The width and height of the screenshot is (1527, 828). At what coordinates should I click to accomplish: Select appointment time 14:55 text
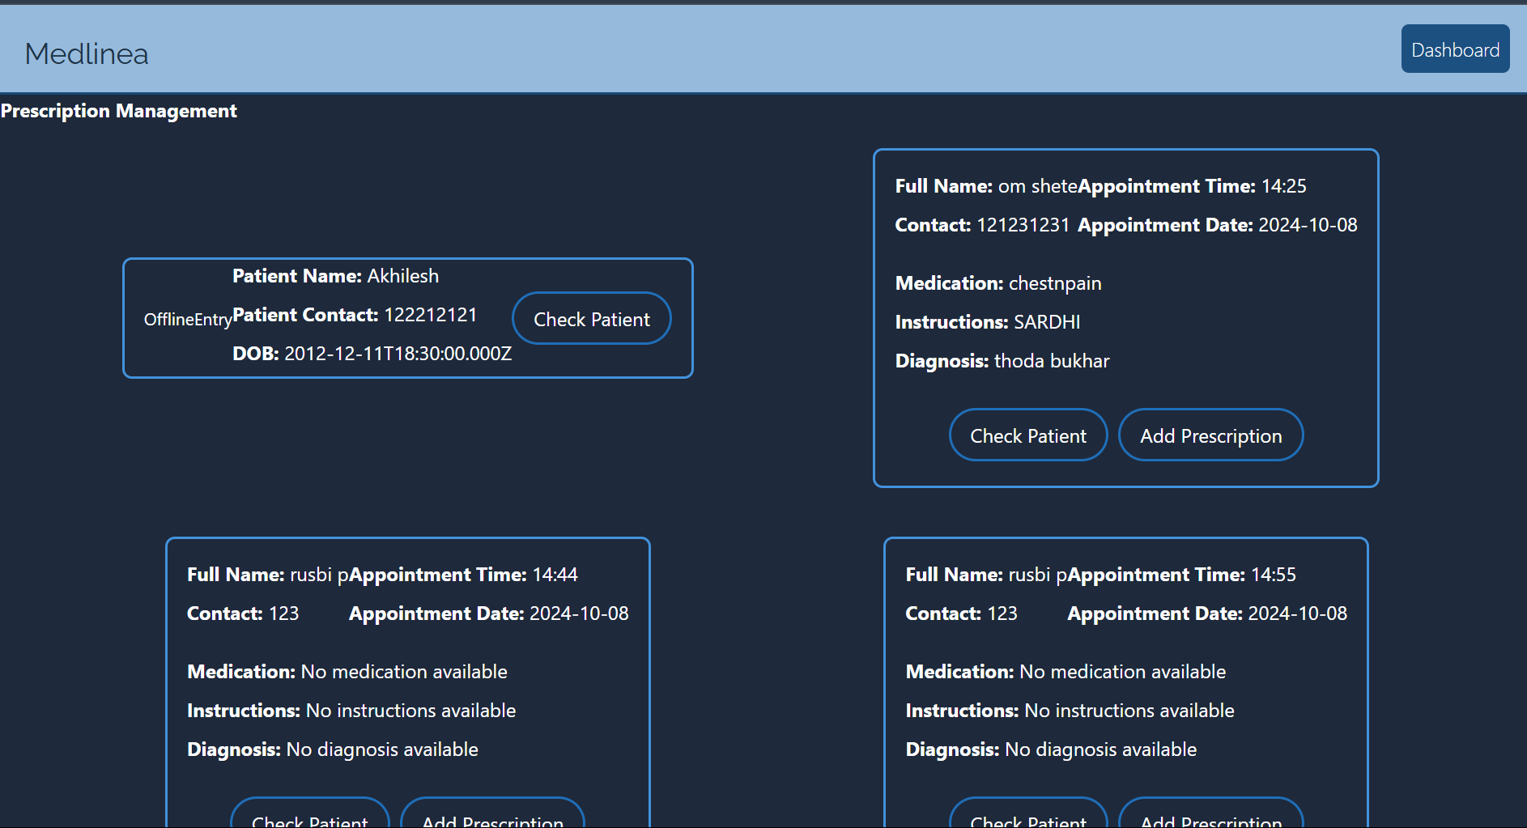(x=1274, y=575)
